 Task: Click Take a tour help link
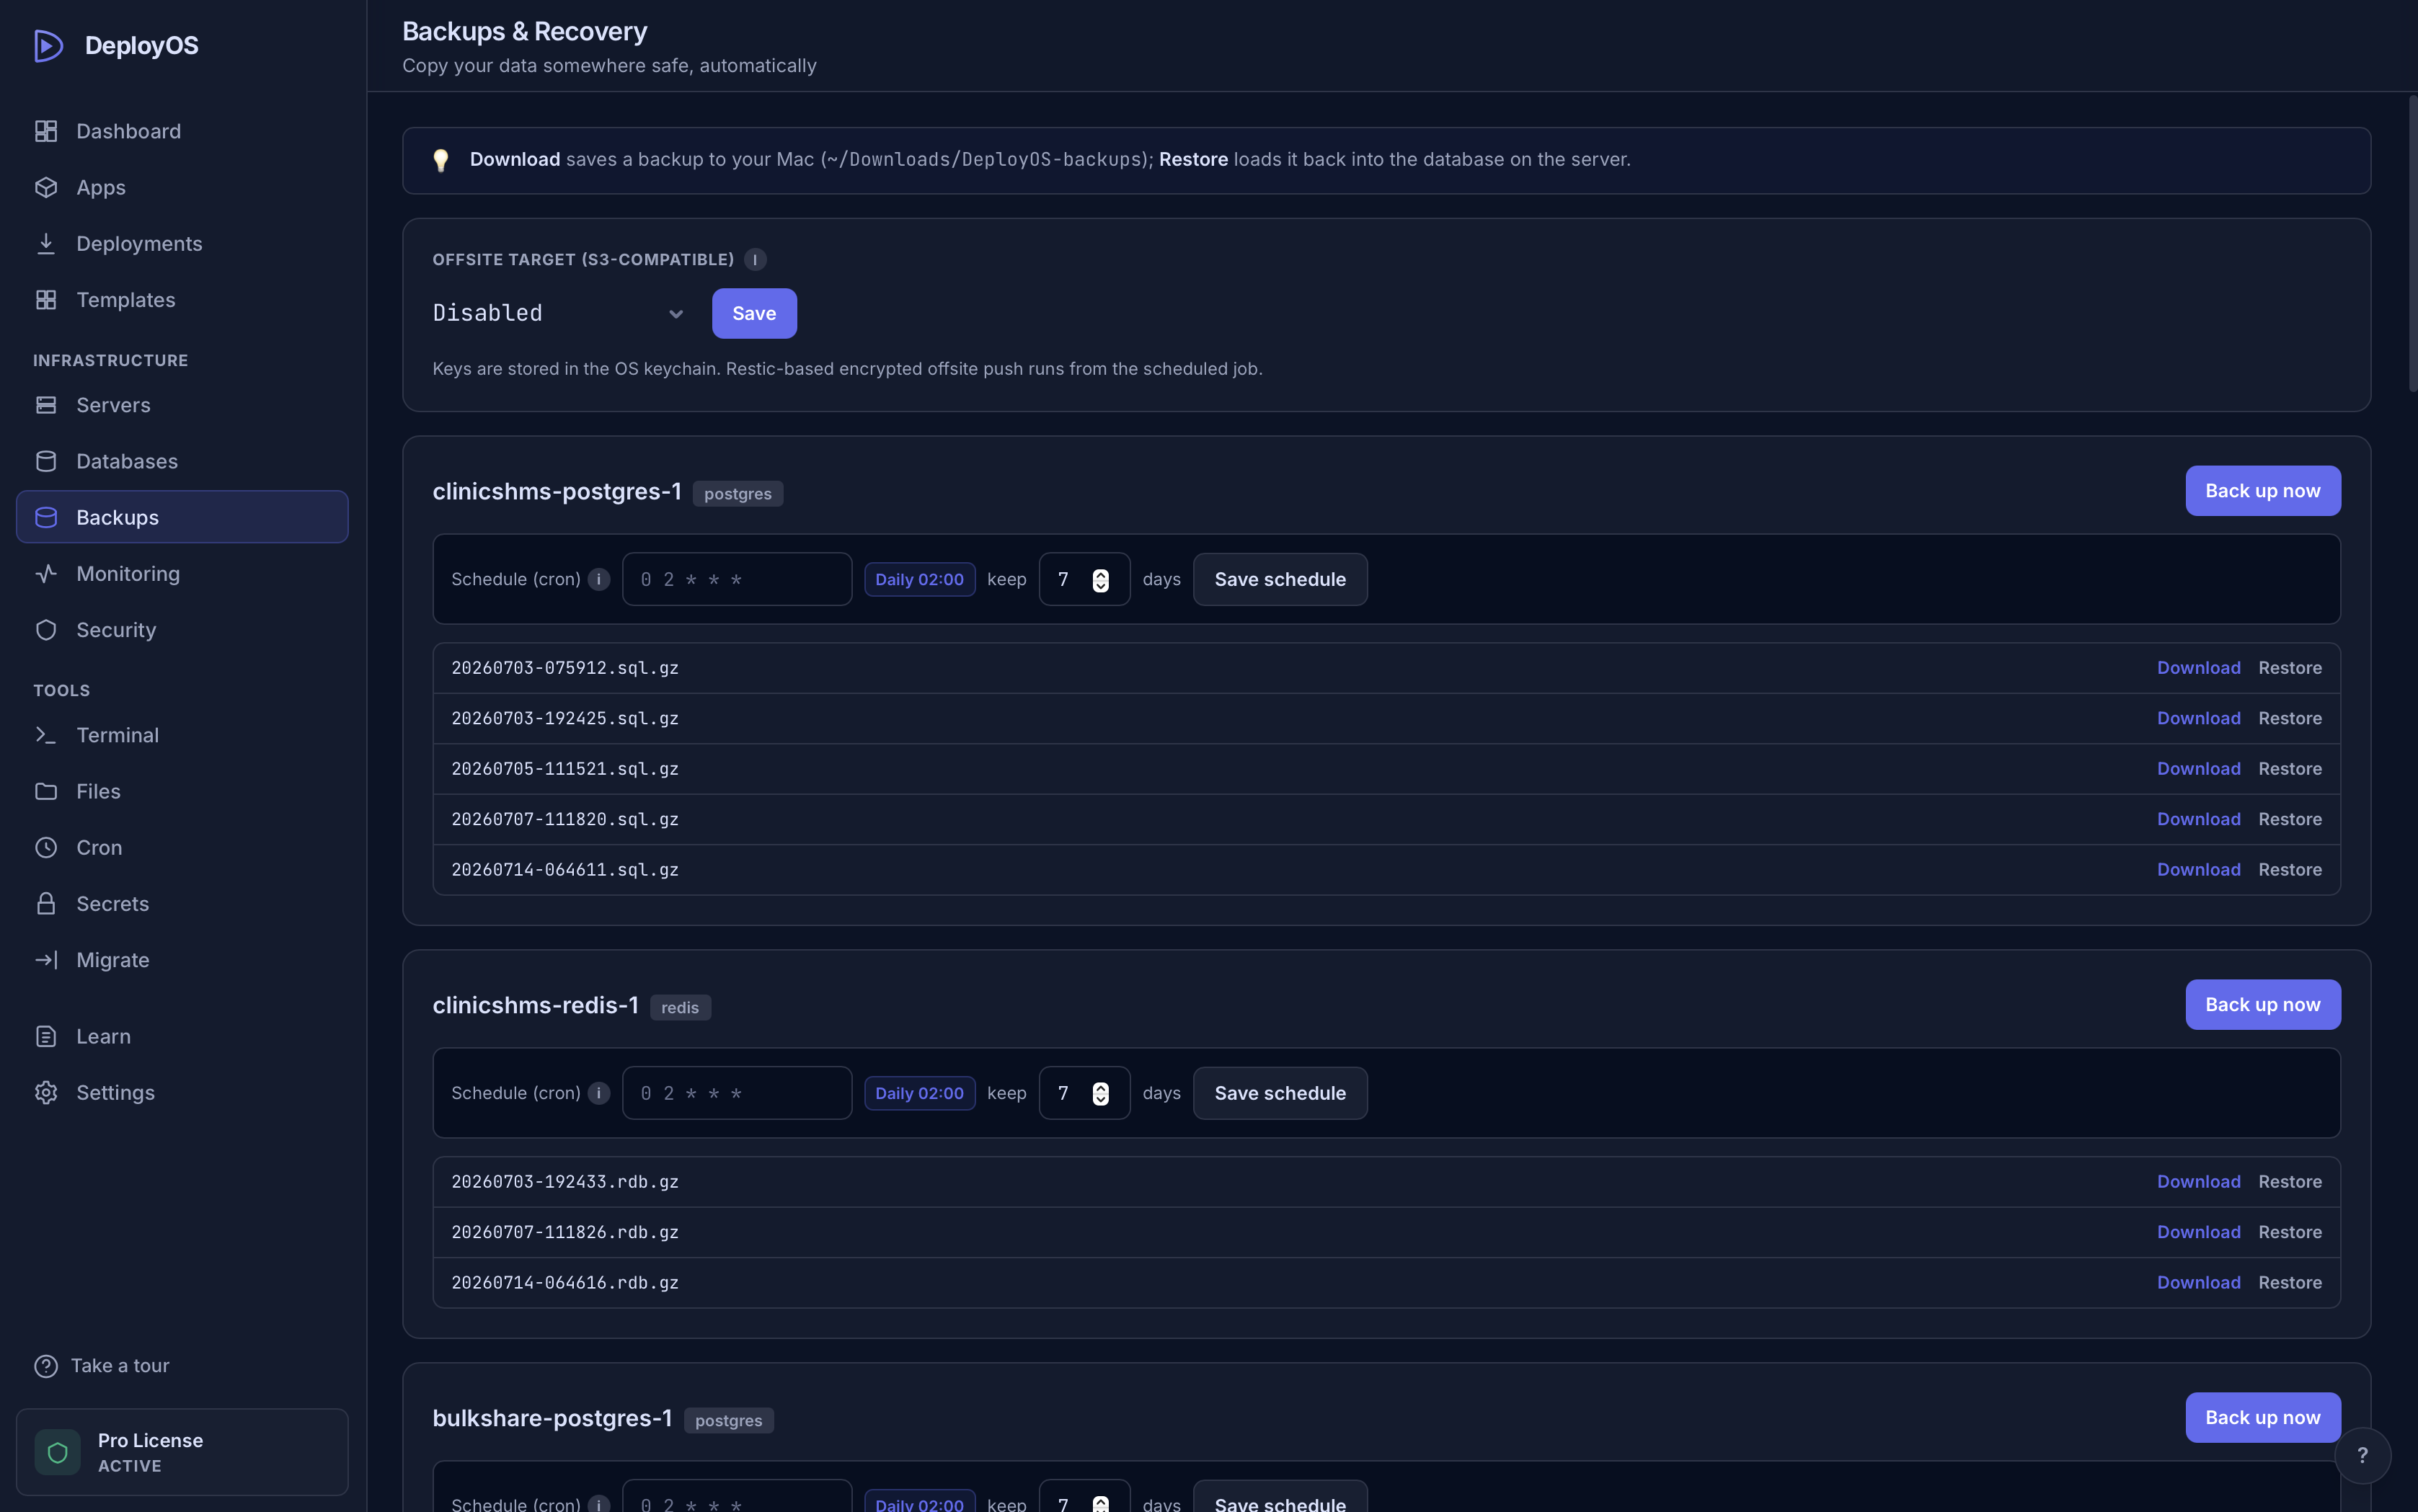[102, 1365]
